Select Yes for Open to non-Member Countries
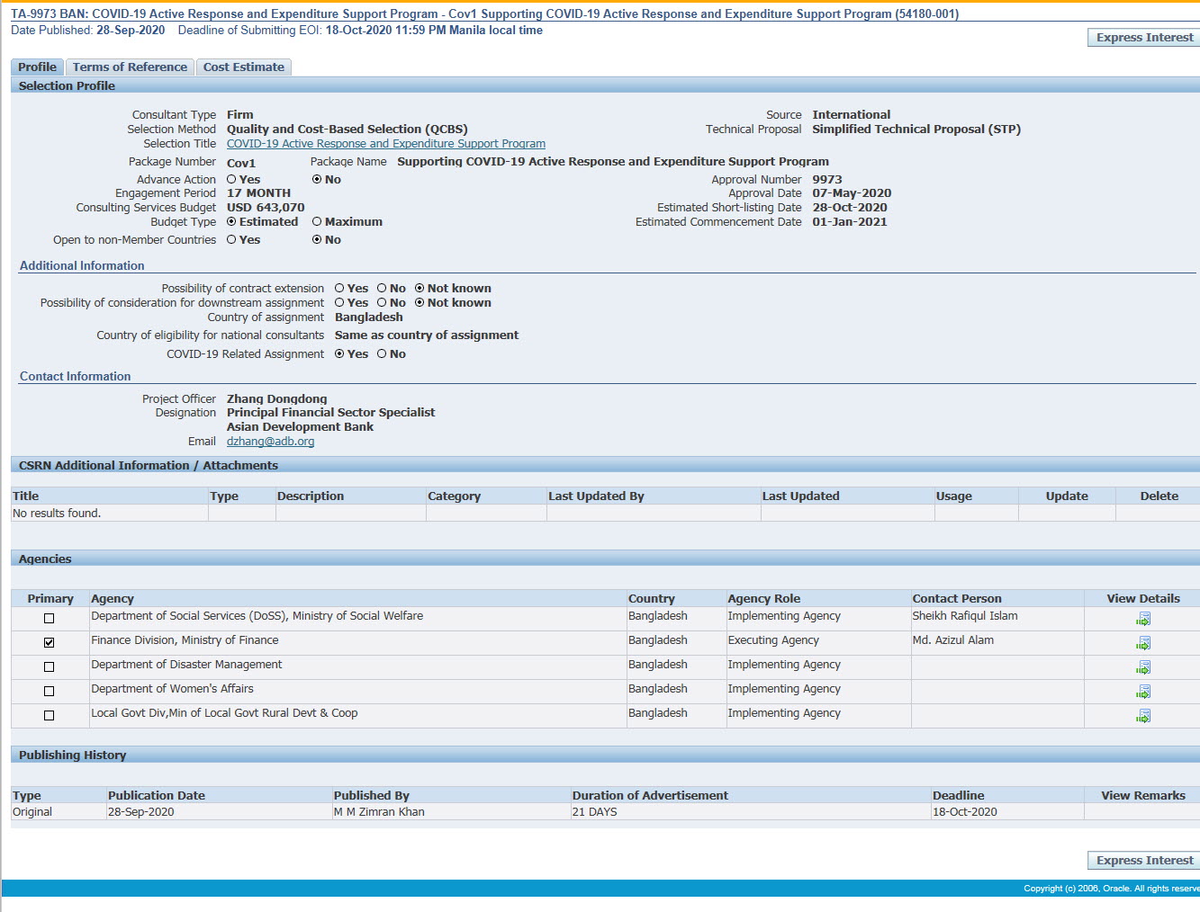 231,240
